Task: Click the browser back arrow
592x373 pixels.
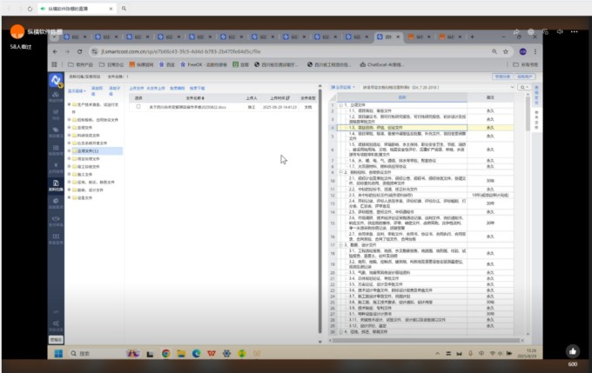Action: coord(56,51)
